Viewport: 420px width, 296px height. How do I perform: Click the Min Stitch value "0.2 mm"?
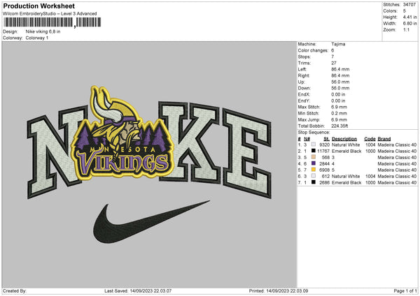tap(339, 113)
